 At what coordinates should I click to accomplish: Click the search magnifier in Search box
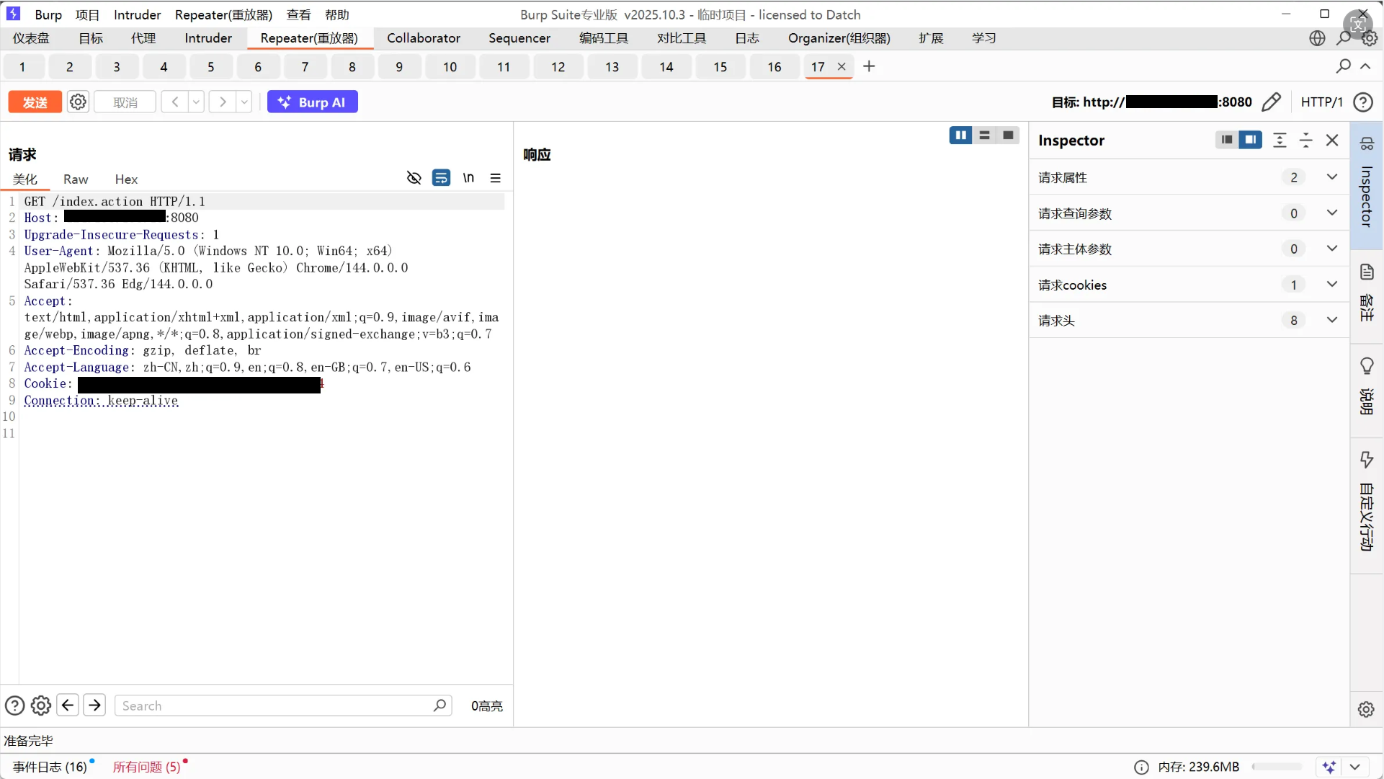pyautogui.click(x=439, y=705)
